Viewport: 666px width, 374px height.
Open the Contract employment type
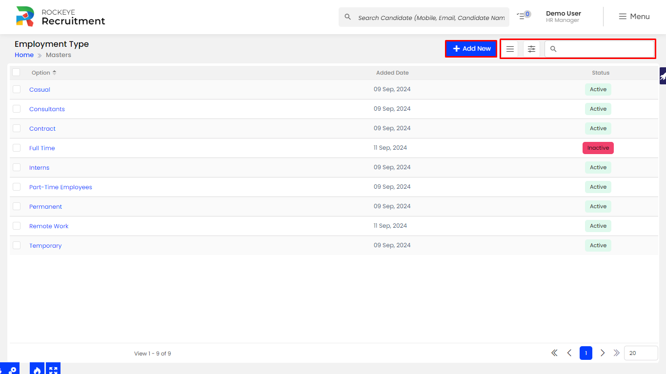click(x=42, y=129)
